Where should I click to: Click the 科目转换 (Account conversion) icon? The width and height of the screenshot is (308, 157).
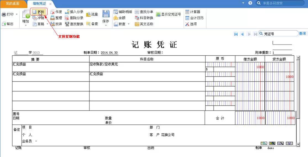pos(137,18)
